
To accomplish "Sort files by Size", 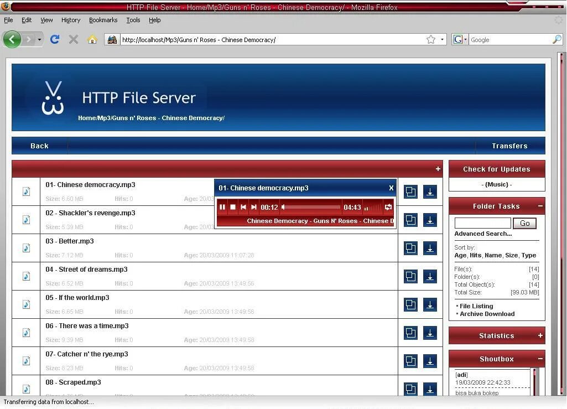I will point(511,255).
